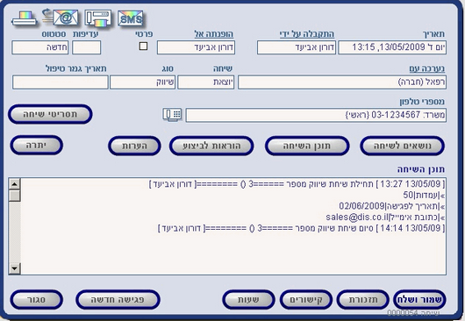The image size is (465, 321).
Task: Click the סוג field showing שיווק
Action: pyautogui.click(x=143, y=82)
